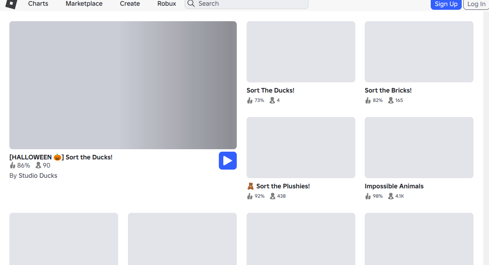Click the Sort the Bricks! thumbnail
The width and height of the screenshot is (489, 265).
tap(419, 52)
